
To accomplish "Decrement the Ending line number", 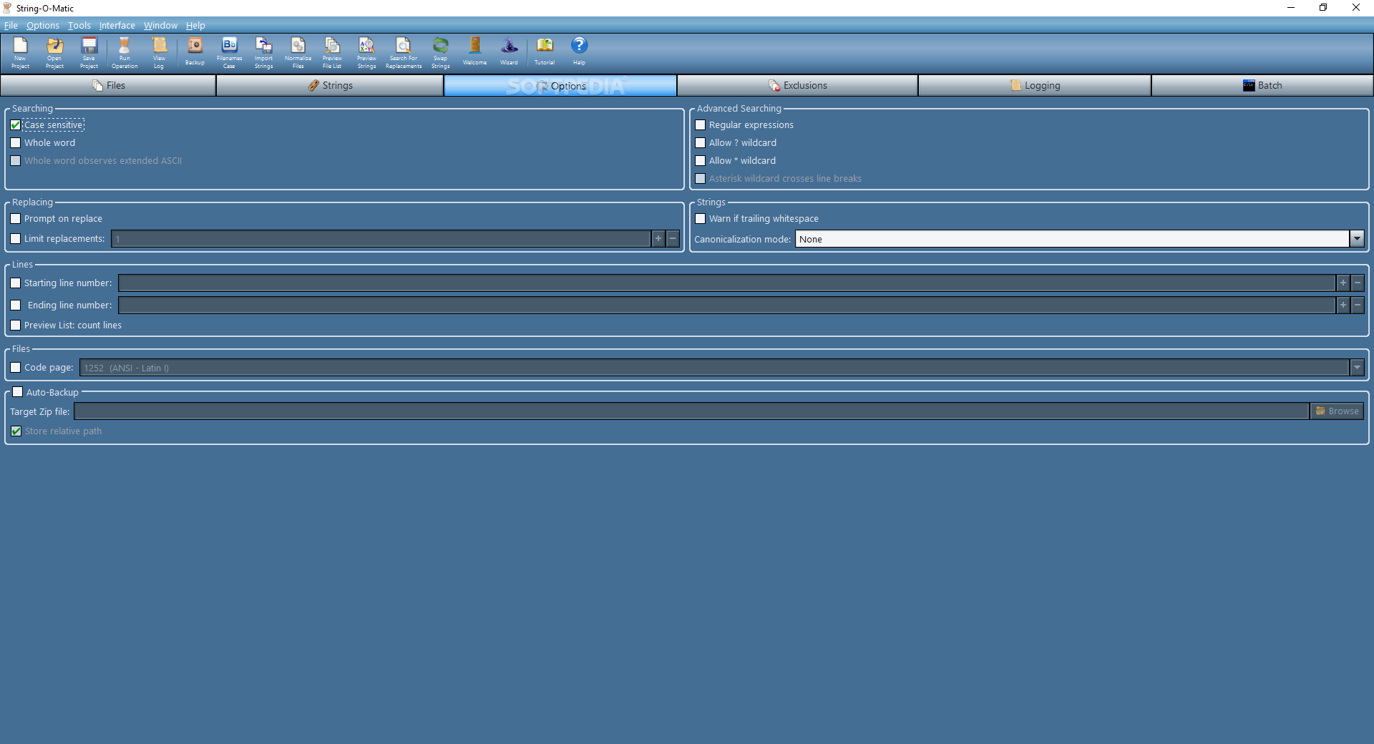I will tap(1358, 305).
